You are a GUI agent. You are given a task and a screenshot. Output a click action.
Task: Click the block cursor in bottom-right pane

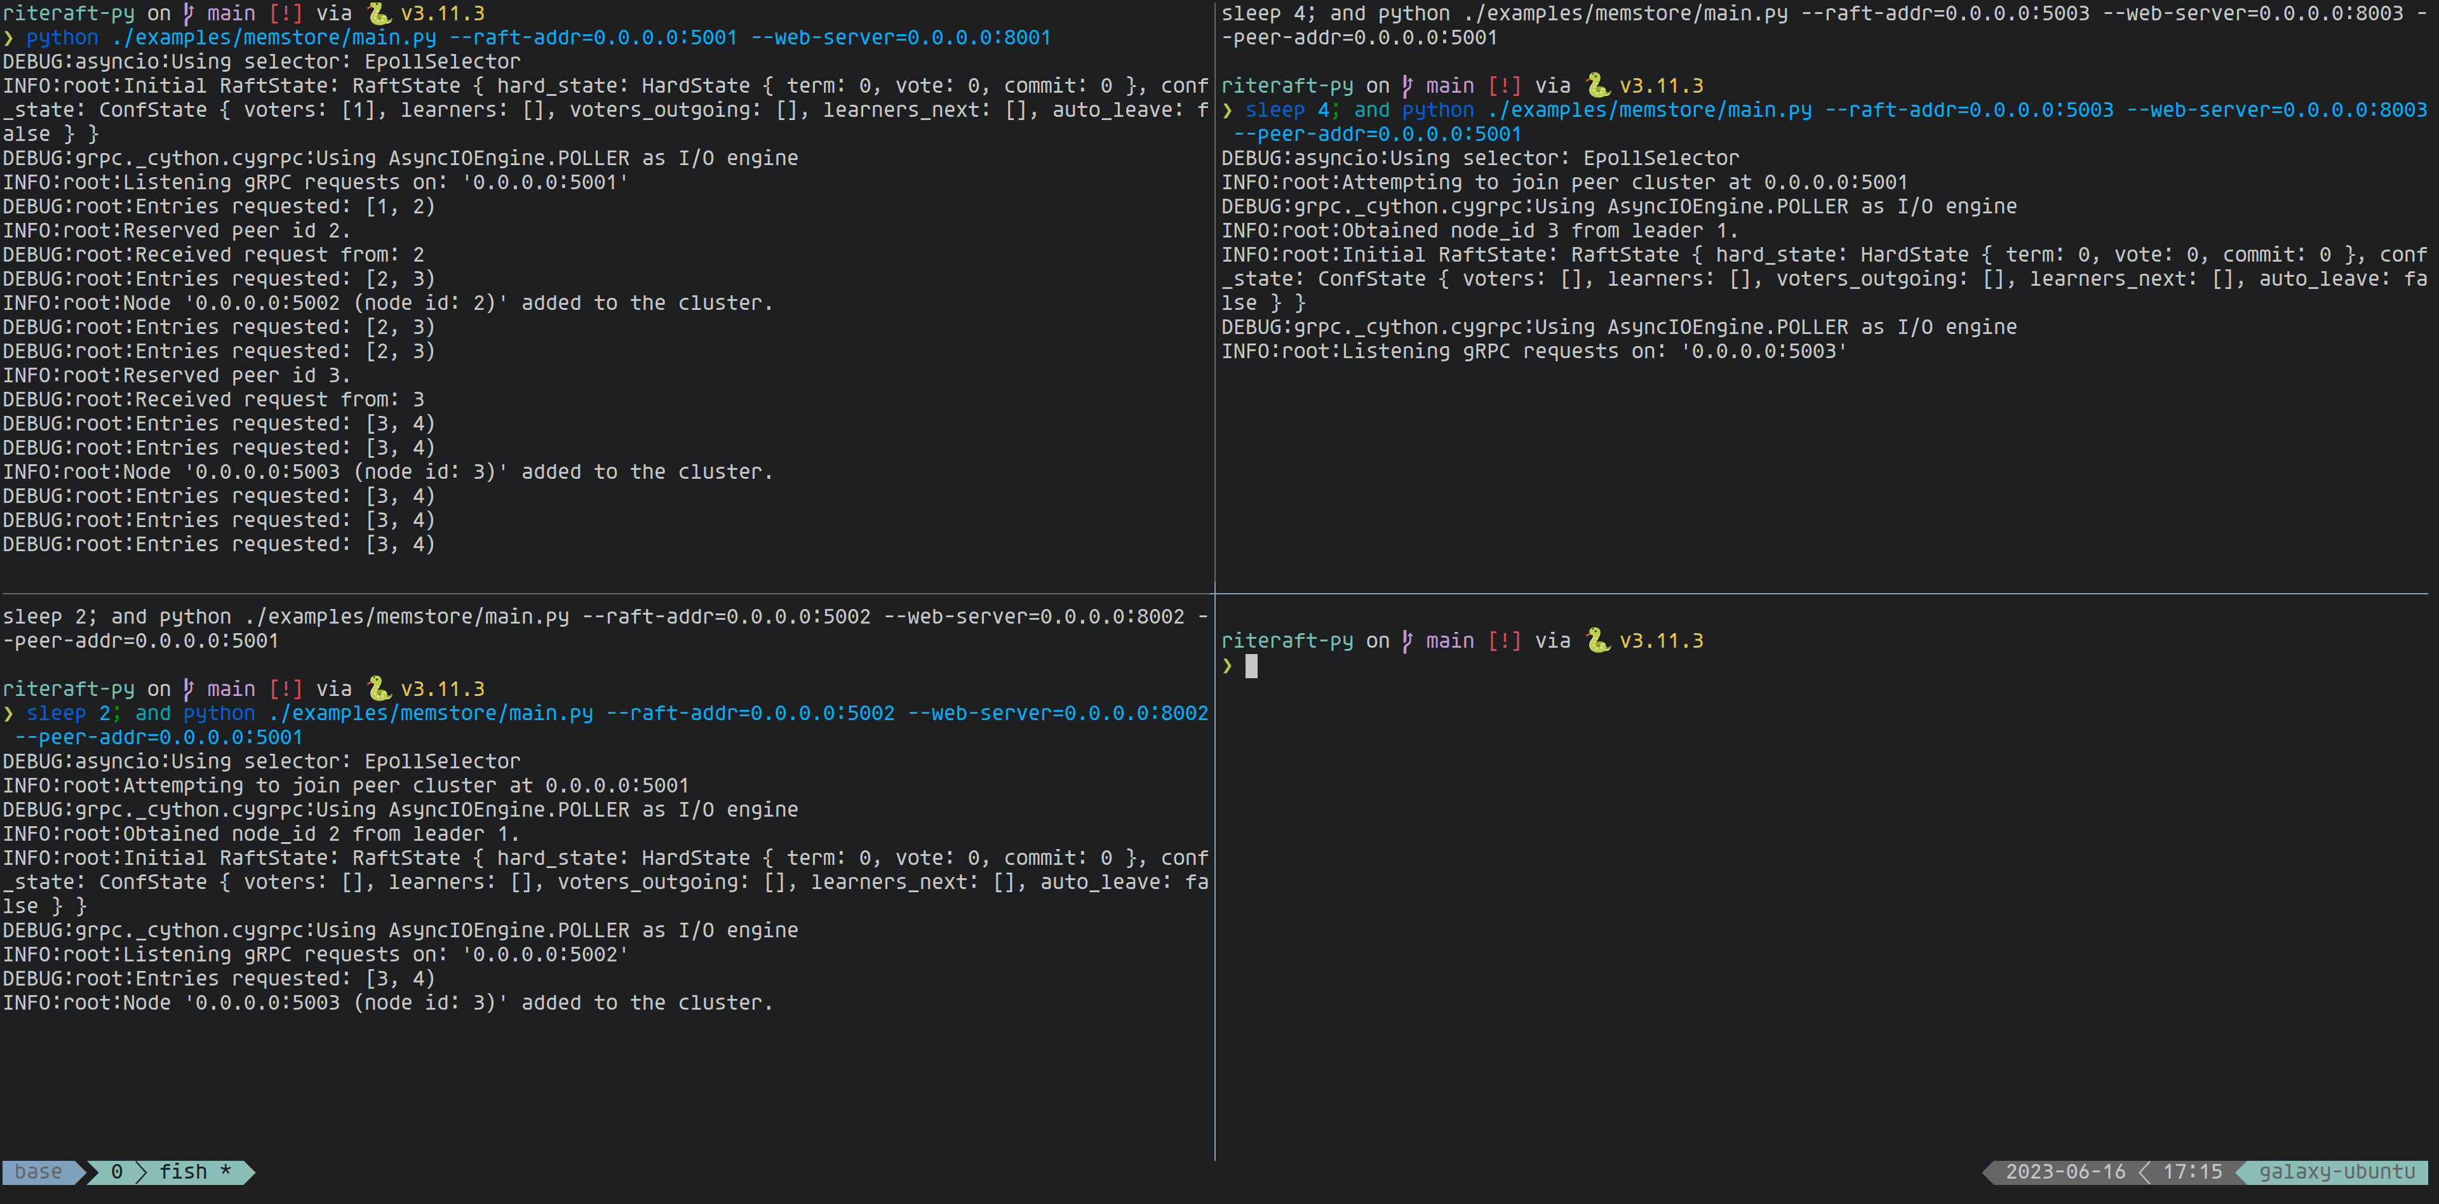tap(1252, 666)
